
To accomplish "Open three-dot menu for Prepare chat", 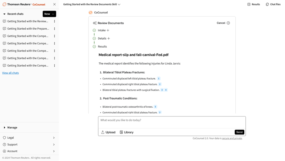I will [55, 29].
